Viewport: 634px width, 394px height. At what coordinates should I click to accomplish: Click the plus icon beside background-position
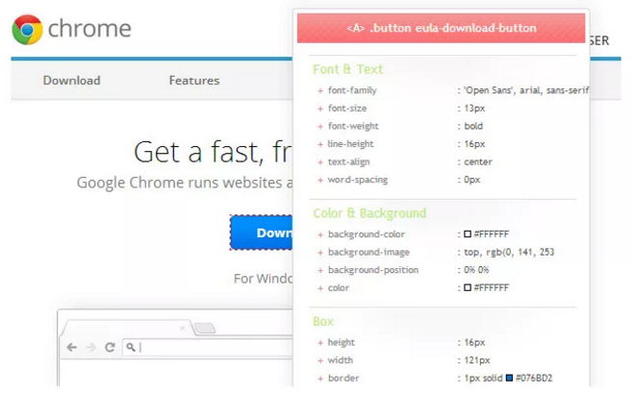click(x=320, y=270)
